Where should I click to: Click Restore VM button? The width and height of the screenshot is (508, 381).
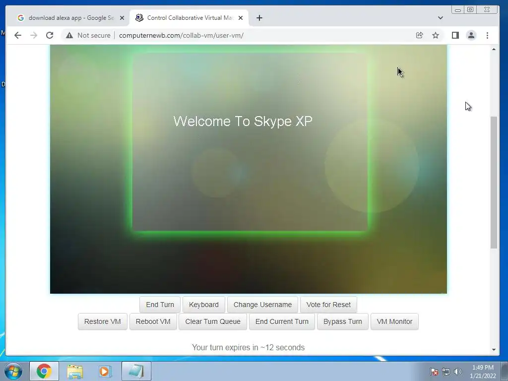(102, 321)
